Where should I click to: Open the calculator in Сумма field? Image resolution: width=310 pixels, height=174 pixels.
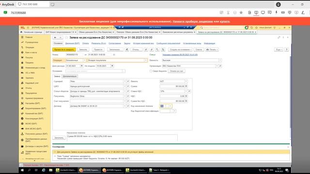point(186,86)
